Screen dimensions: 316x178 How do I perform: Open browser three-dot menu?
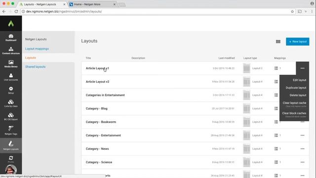[x=312, y=11]
